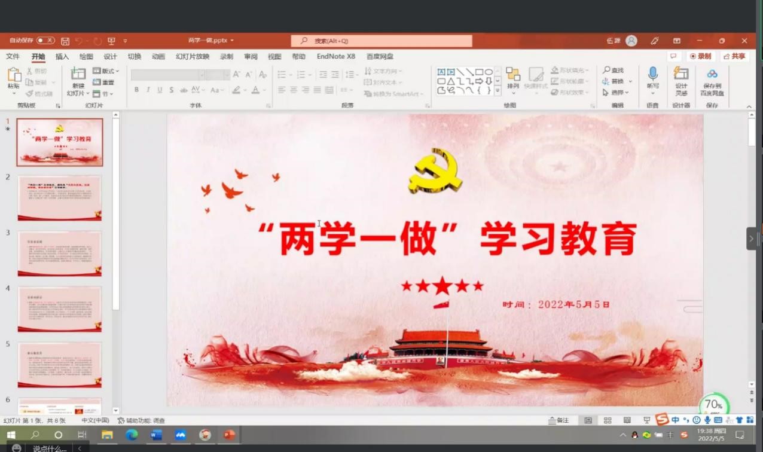763x452 pixels.
Task: Open Designer ideas (设计灵感)
Action: [681, 81]
